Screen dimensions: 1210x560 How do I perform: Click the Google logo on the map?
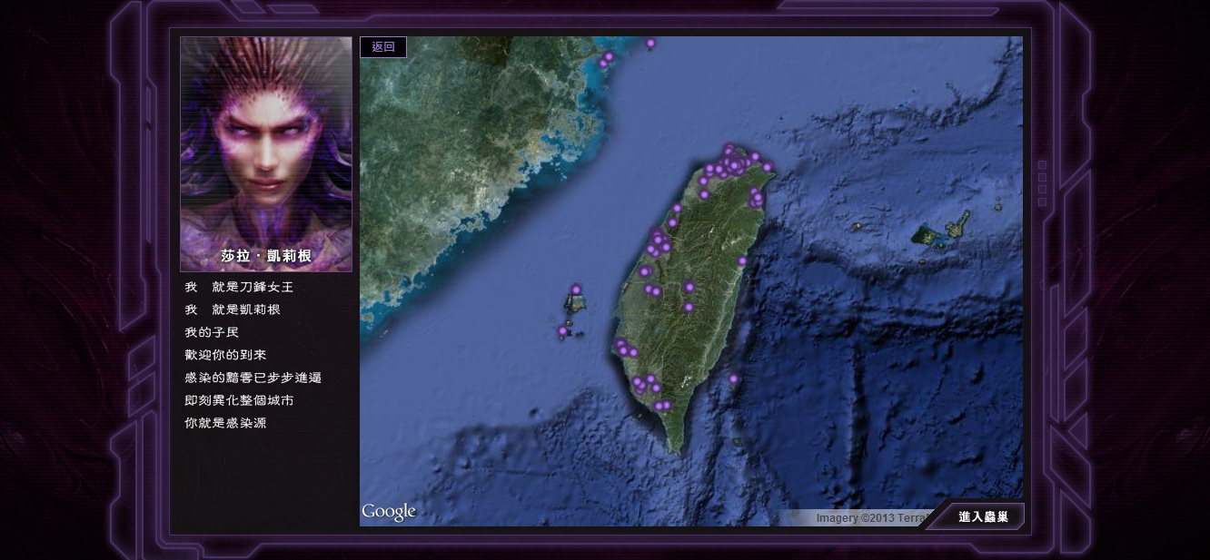[x=389, y=512]
